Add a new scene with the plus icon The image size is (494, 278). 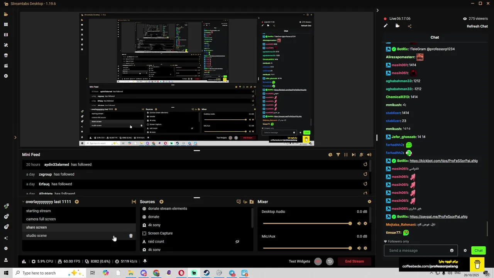point(77,202)
